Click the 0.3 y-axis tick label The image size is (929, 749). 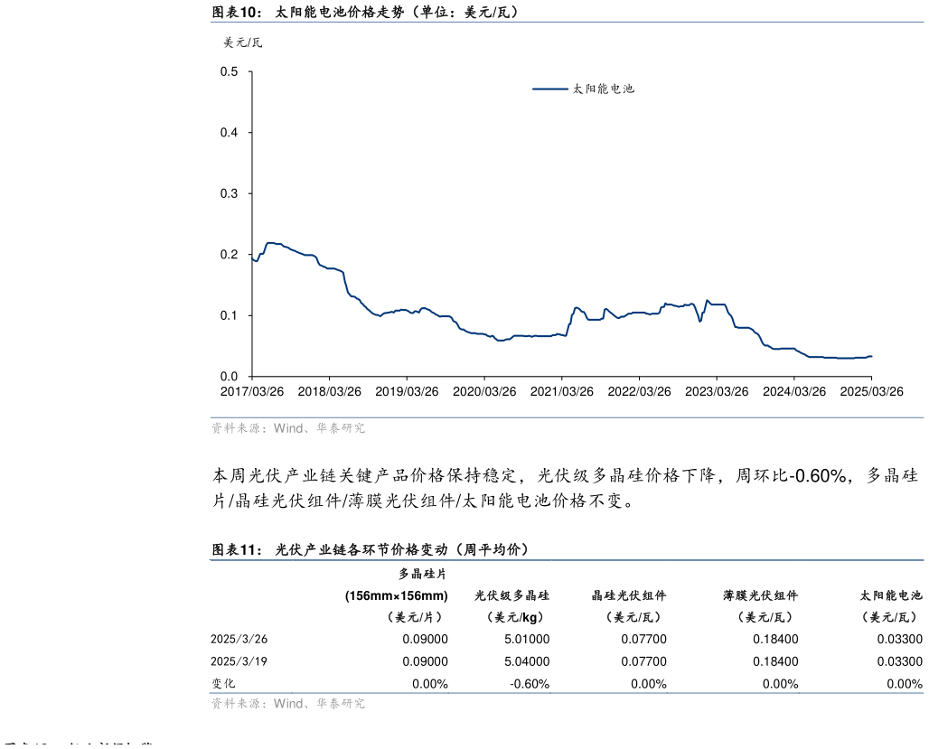coord(230,193)
